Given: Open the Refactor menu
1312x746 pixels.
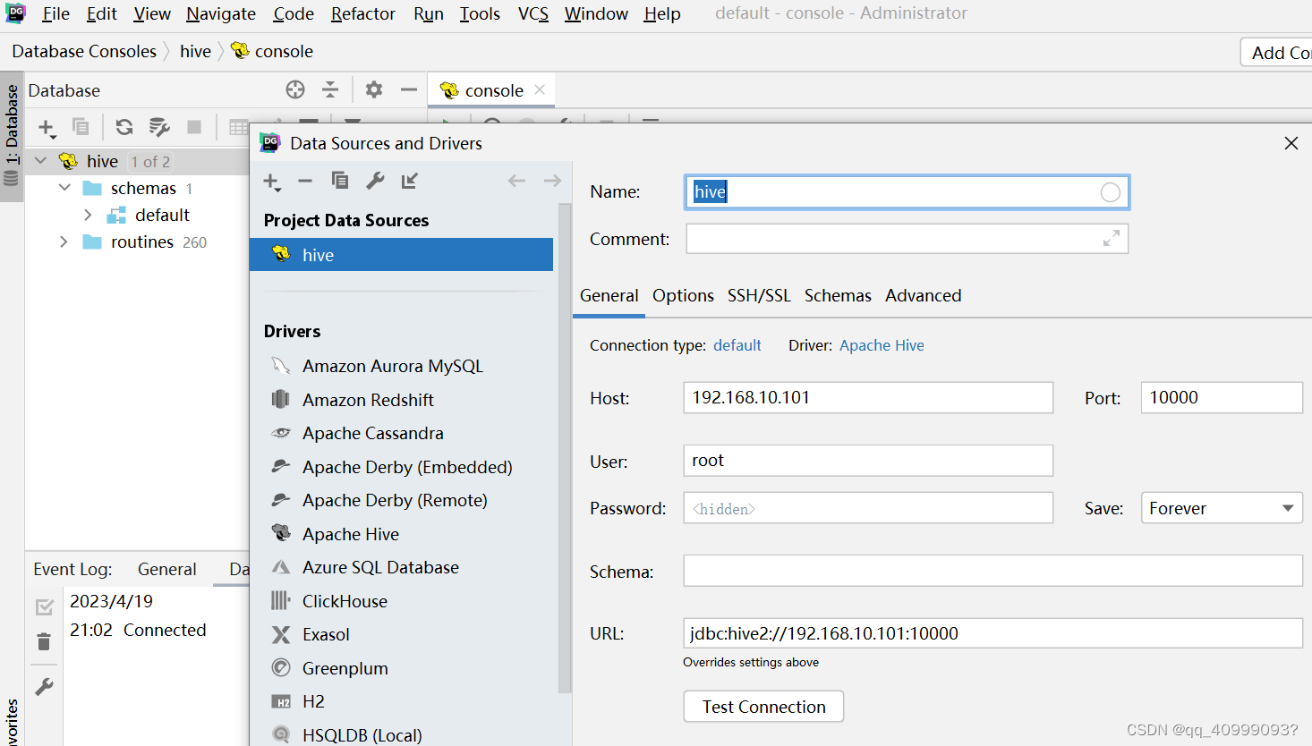Looking at the screenshot, I should pyautogui.click(x=362, y=13).
